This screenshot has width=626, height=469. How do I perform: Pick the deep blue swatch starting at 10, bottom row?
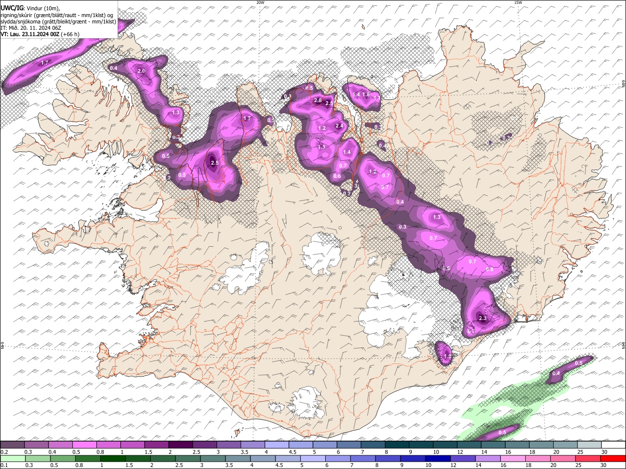click(437, 458)
